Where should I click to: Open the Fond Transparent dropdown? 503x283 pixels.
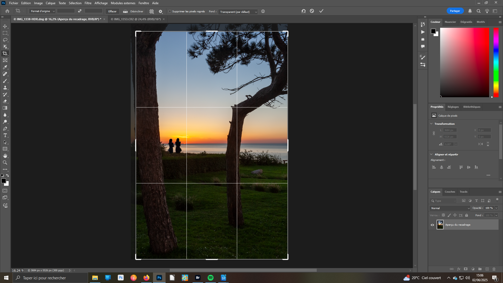(x=238, y=12)
